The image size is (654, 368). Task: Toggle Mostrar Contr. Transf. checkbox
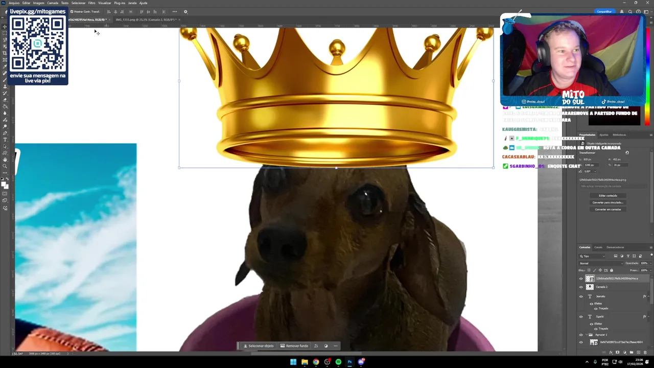coord(72,12)
